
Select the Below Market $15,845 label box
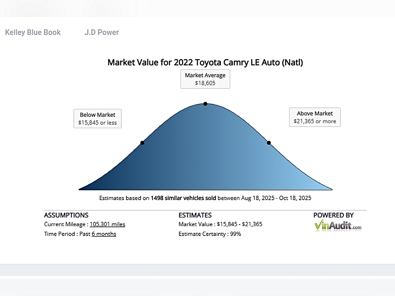coord(98,118)
